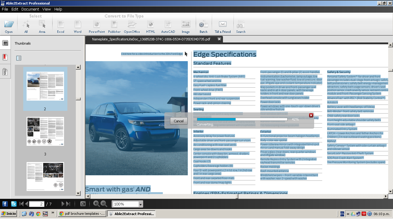Go to the next page
Screen dimensions: 393x219
(63, 204)
